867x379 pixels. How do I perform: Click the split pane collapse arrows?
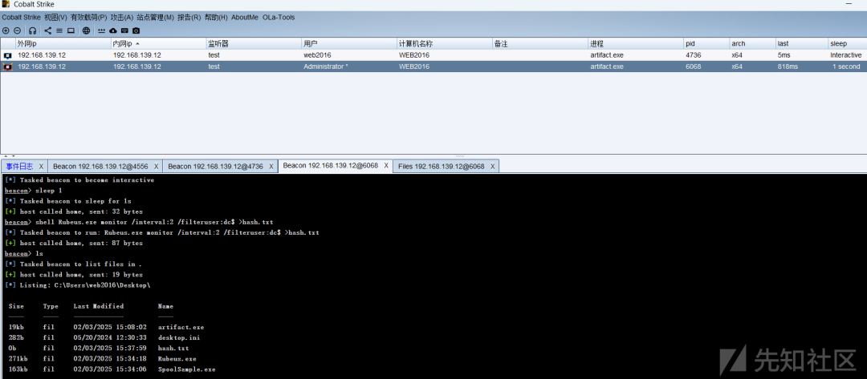coord(10,156)
